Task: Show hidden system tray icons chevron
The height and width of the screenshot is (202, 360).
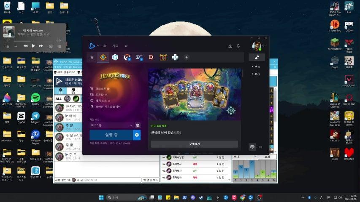Action: pyautogui.click(x=303, y=197)
